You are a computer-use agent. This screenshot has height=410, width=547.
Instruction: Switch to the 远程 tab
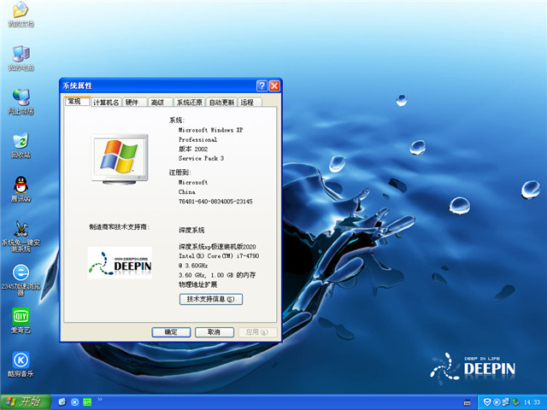[250, 102]
